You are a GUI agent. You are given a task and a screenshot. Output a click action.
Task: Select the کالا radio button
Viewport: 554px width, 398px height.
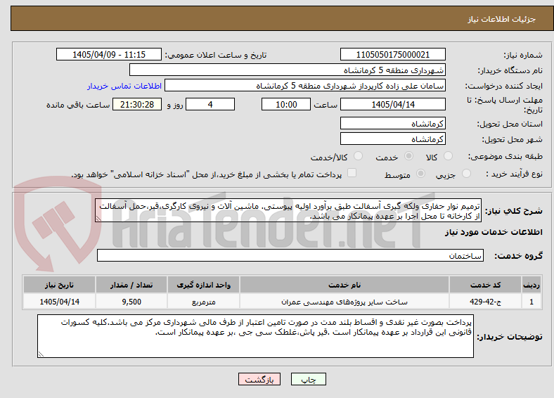[x=448, y=156]
